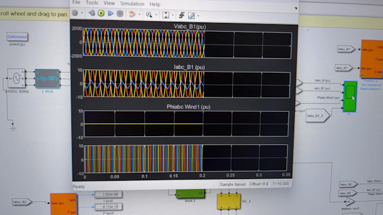Open the File menu in scope window
The width and height of the screenshot is (383, 215).
tap(76, 2)
